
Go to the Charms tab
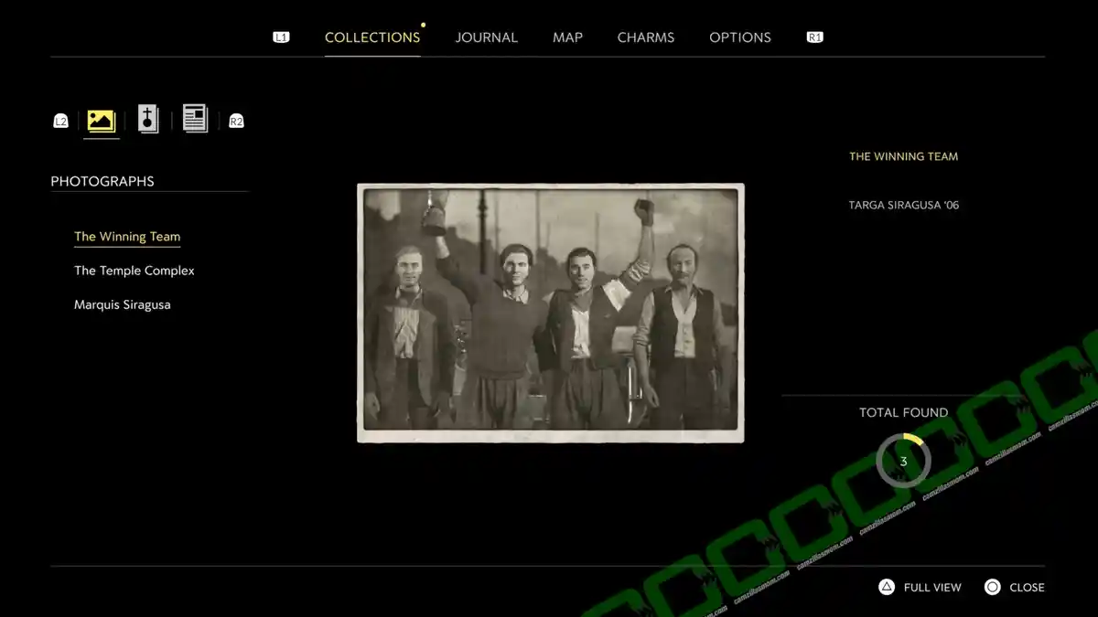coord(646,37)
